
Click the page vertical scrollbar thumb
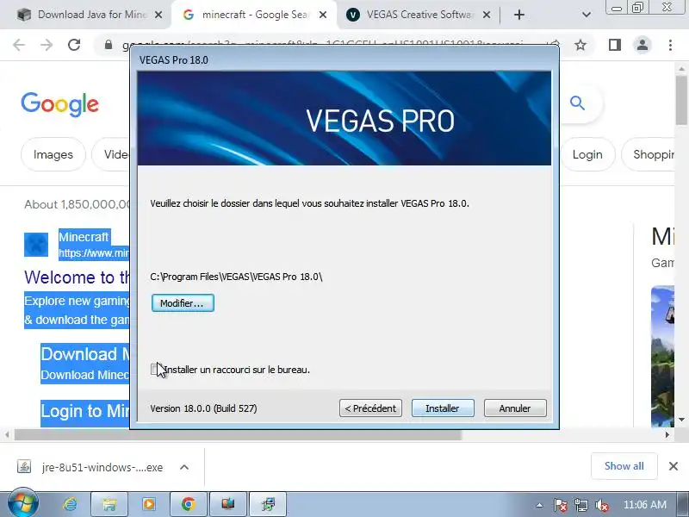[x=681, y=100]
